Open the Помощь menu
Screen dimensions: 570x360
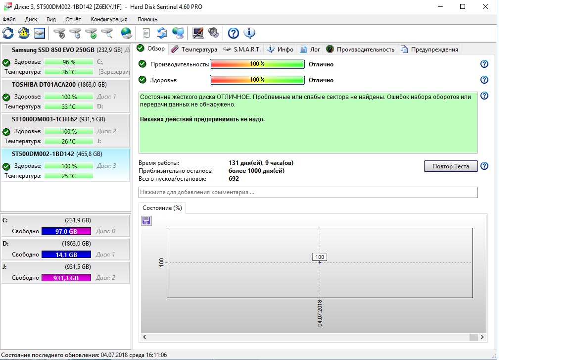(x=147, y=19)
